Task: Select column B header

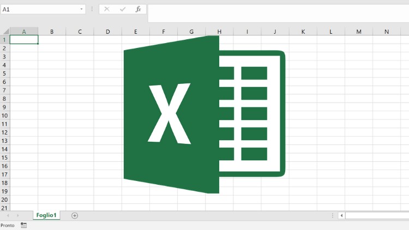Action: point(52,32)
